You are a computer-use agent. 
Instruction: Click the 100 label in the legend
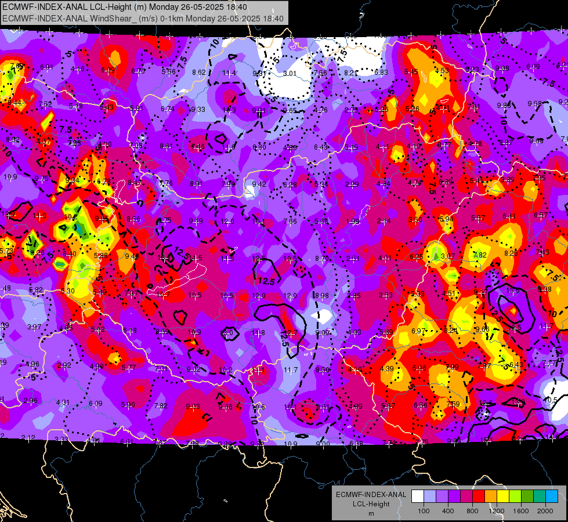(424, 511)
